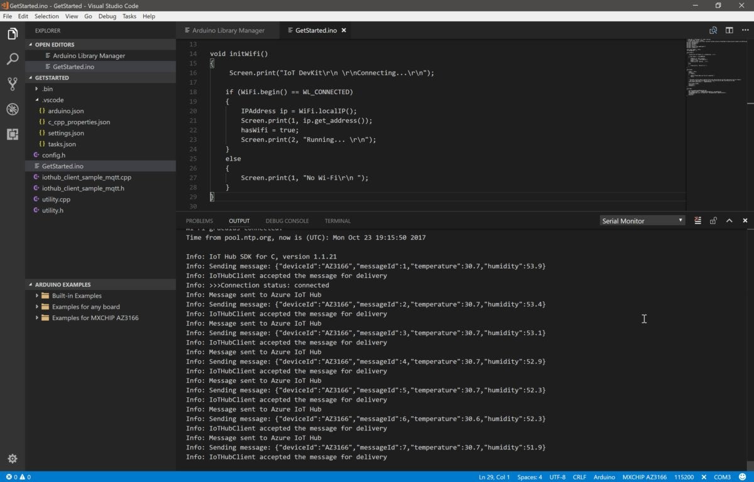This screenshot has width=754, height=482.
Task: Close the GetStarted.ino editor tab
Action: coord(344,30)
